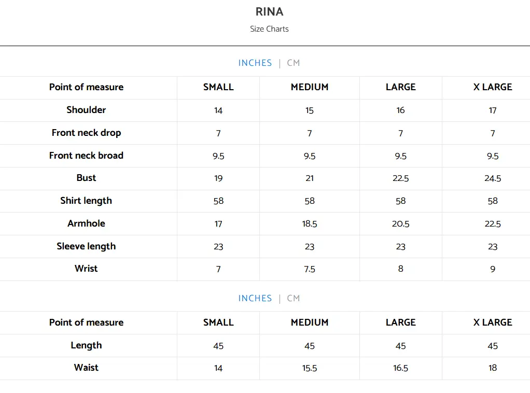Select the MEDIUM column header
This screenshot has height=393, width=530.
coord(309,87)
